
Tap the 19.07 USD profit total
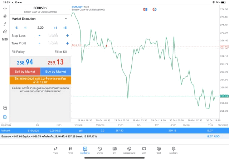pos(213,136)
